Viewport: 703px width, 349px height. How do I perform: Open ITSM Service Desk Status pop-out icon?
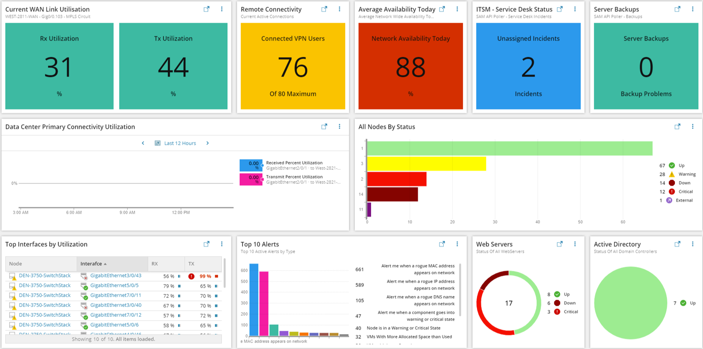pos(560,9)
